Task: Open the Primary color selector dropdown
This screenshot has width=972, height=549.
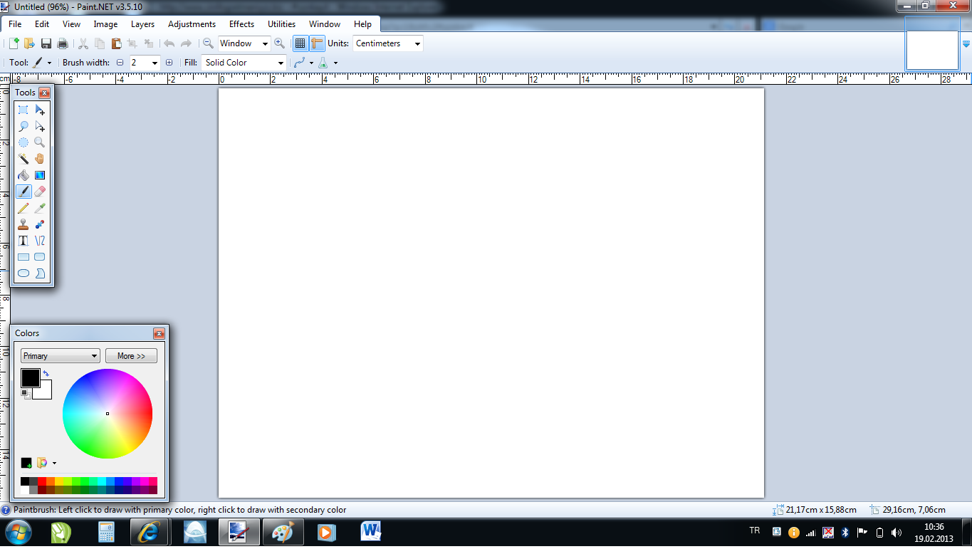Action: tap(60, 356)
